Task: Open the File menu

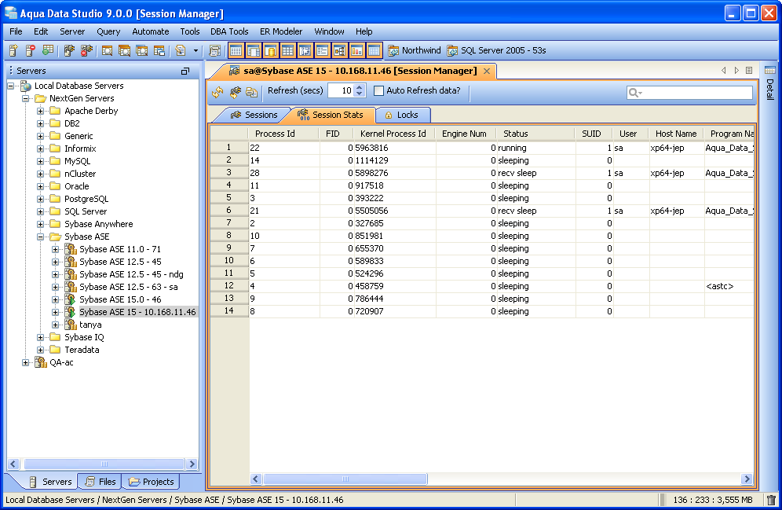Action: point(16,31)
